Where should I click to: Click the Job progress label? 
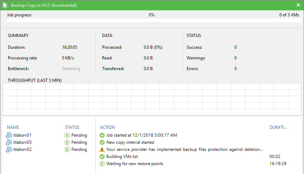19,15
